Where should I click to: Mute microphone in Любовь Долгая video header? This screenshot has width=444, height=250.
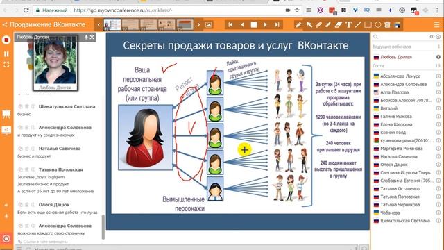[x=86, y=37]
